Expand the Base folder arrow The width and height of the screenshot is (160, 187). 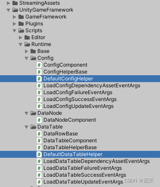click(27, 51)
